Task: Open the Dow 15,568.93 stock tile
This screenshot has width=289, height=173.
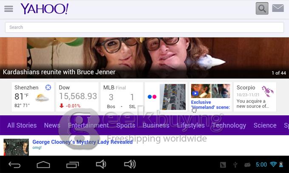Action: coord(78,97)
